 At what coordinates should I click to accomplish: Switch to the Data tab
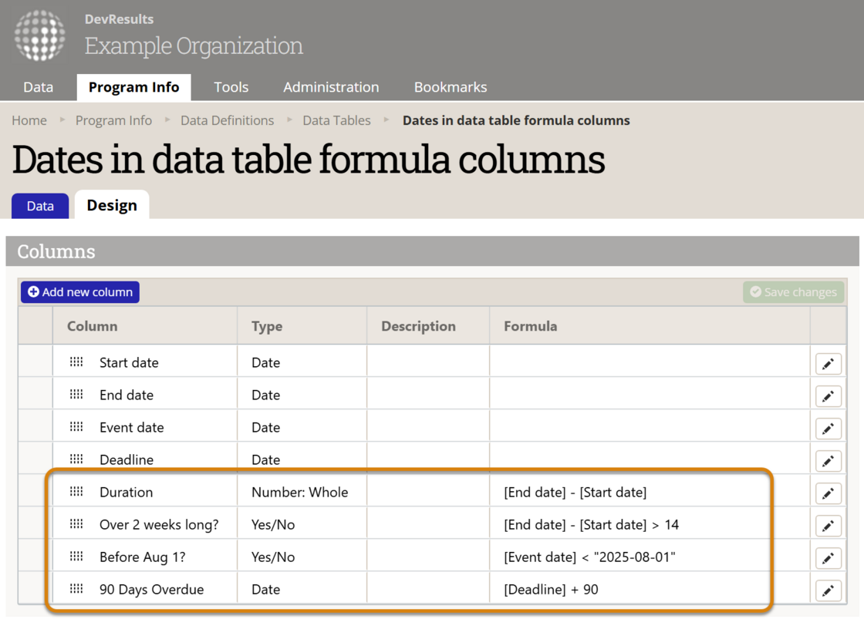pos(39,205)
